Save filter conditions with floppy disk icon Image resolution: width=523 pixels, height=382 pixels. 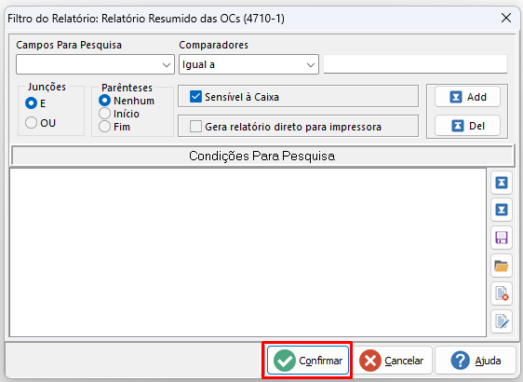(x=502, y=238)
